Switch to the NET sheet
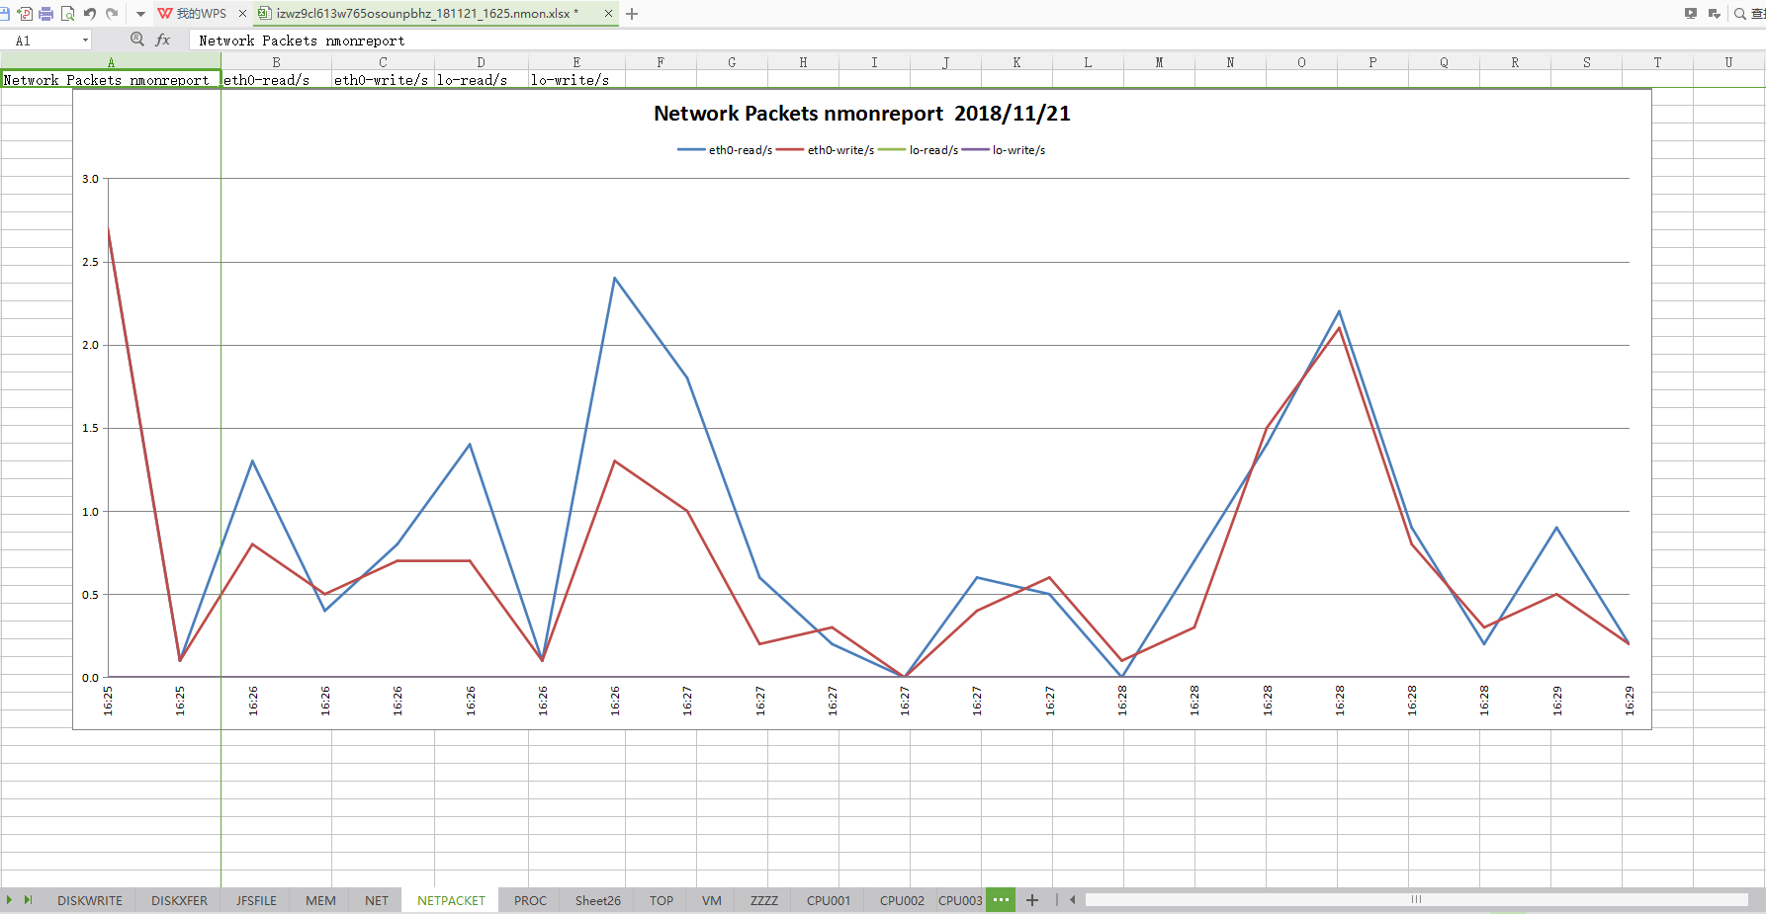The height and width of the screenshot is (914, 1766). [377, 900]
